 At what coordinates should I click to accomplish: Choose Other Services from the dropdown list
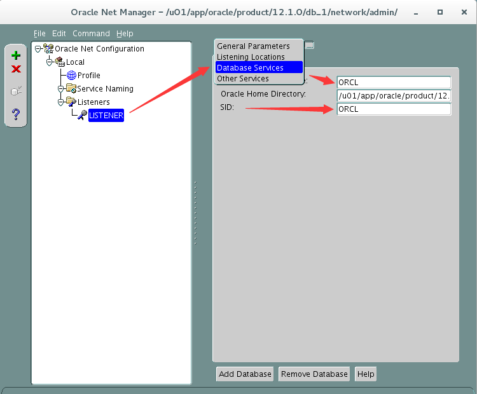(x=259, y=78)
